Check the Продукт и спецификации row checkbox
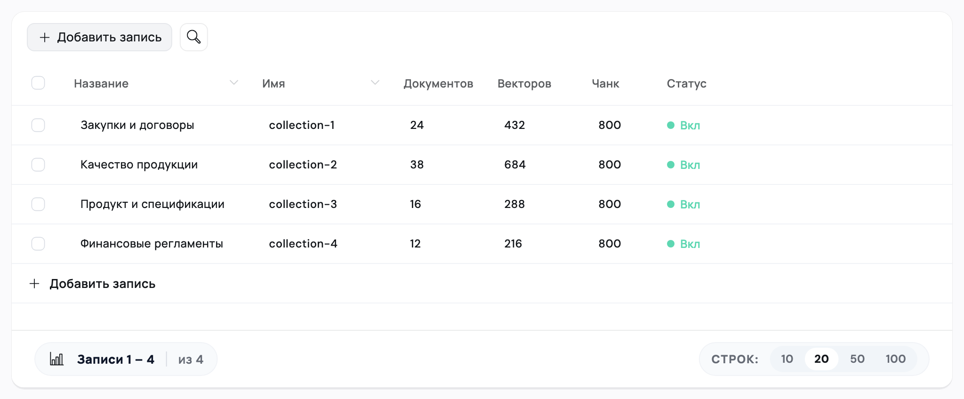Image resolution: width=964 pixels, height=399 pixels. pos(38,204)
